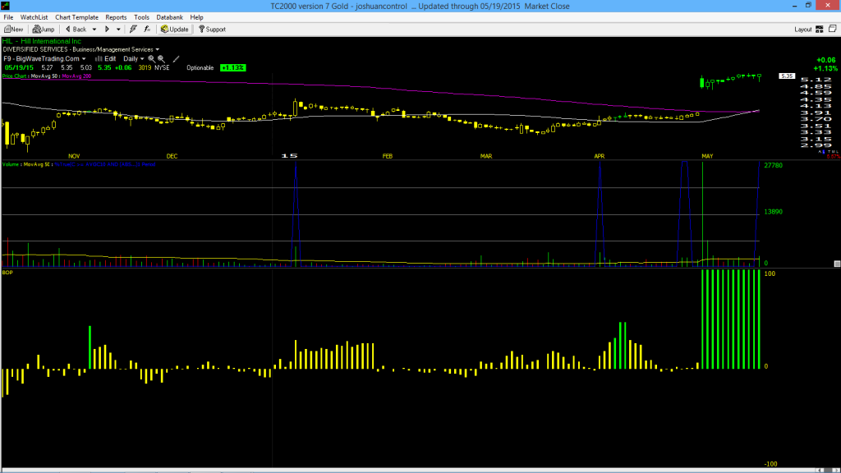Change the Daily timeframe dropdown
This screenshot has height=473, width=841.
coord(134,59)
